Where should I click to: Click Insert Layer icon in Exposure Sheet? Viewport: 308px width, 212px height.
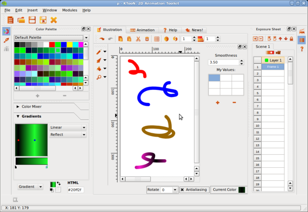(255, 38)
